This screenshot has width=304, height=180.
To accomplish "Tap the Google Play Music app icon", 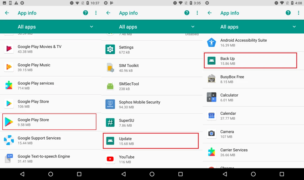I will click(9, 67).
